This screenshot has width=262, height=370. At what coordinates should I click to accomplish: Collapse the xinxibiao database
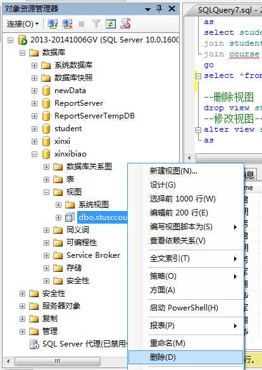tap(34, 155)
